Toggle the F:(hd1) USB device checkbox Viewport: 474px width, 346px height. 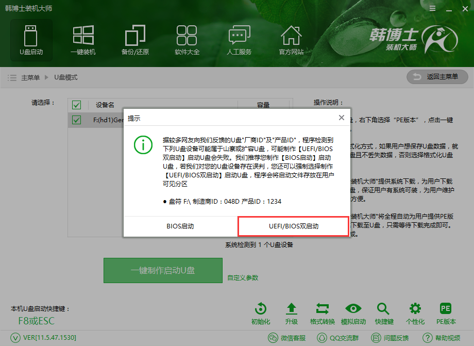coord(76,120)
